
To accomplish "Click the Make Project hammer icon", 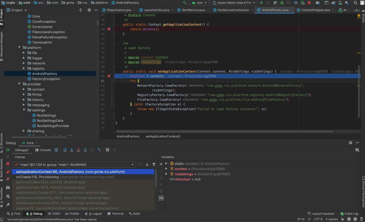I will [184, 3].
